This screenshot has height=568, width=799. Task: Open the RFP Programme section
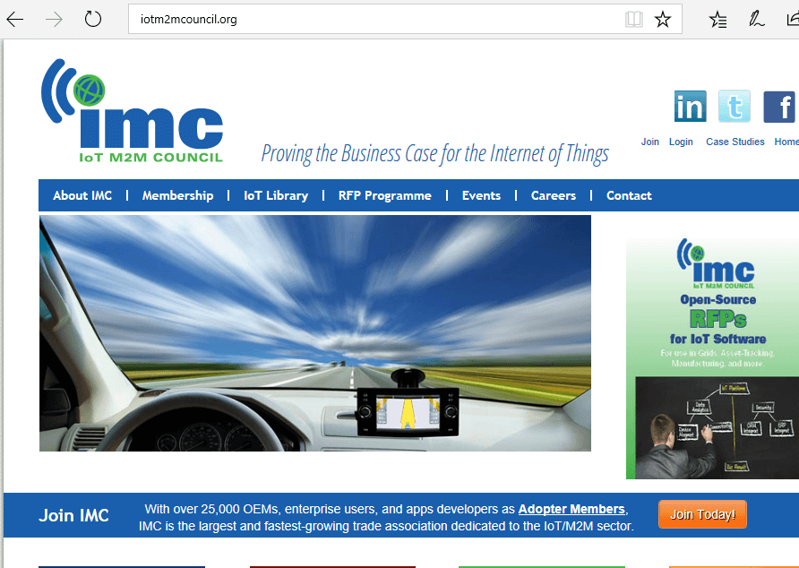384,195
